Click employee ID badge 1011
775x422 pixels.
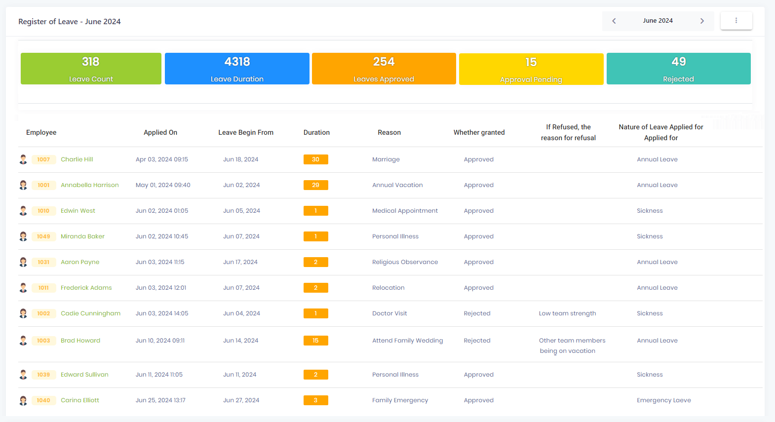tap(43, 288)
